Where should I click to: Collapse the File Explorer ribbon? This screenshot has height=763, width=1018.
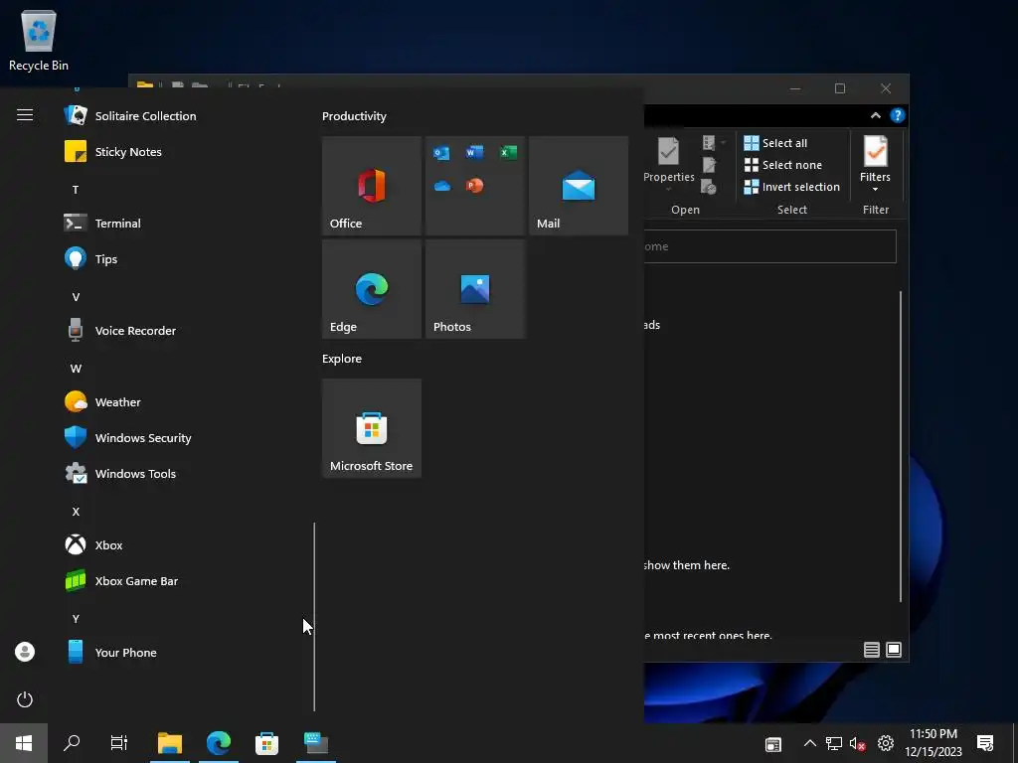875,115
